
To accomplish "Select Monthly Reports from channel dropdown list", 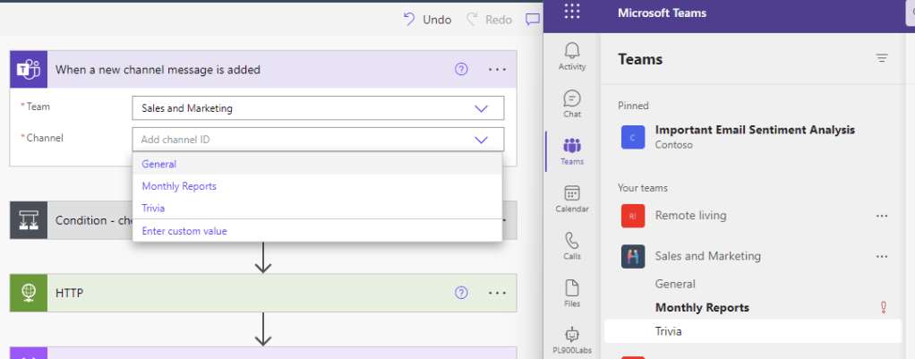I will click(x=317, y=186).
